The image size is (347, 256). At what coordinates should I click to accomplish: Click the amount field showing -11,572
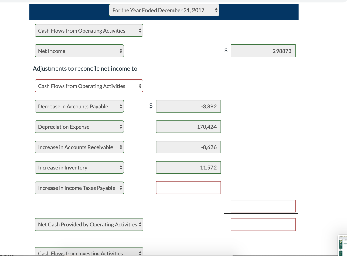(188, 167)
